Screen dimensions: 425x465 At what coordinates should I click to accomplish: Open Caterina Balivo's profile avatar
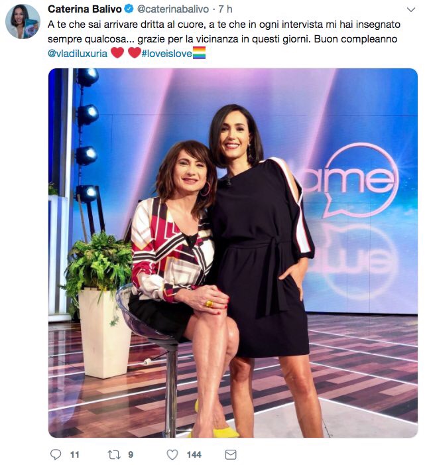[x=23, y=22]
